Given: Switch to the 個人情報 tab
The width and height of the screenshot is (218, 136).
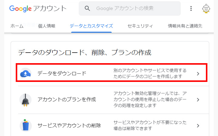Looking at the screenshot, I should (x=47, y=26).
